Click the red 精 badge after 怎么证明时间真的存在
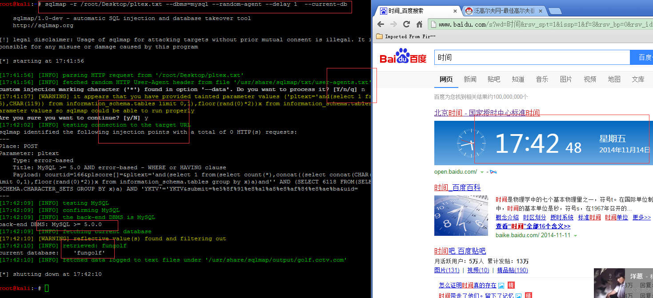This screenshot has width=653, height=298. tap(511, 286)
